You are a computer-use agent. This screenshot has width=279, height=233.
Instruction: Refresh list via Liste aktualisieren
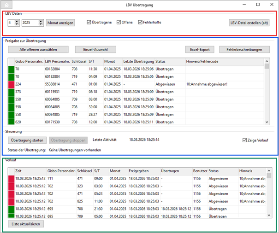tap(25, 224)
